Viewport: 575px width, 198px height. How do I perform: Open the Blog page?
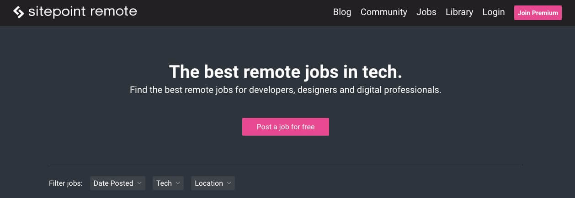[342, 12]
